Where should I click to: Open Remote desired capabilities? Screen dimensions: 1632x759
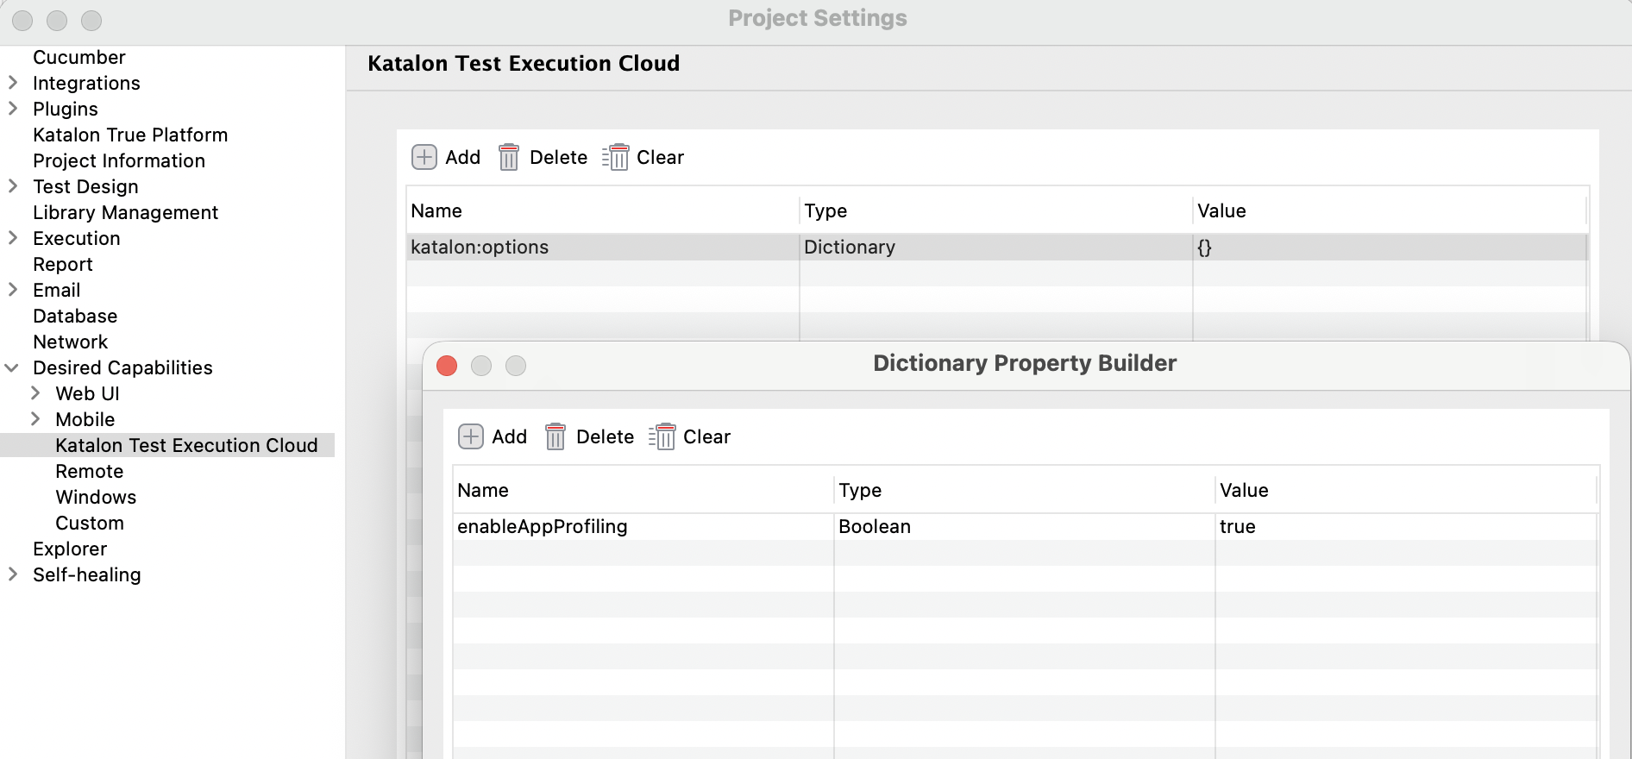click(x=90, y=471)
